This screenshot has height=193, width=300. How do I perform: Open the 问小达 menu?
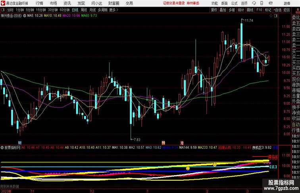point(96,3)
